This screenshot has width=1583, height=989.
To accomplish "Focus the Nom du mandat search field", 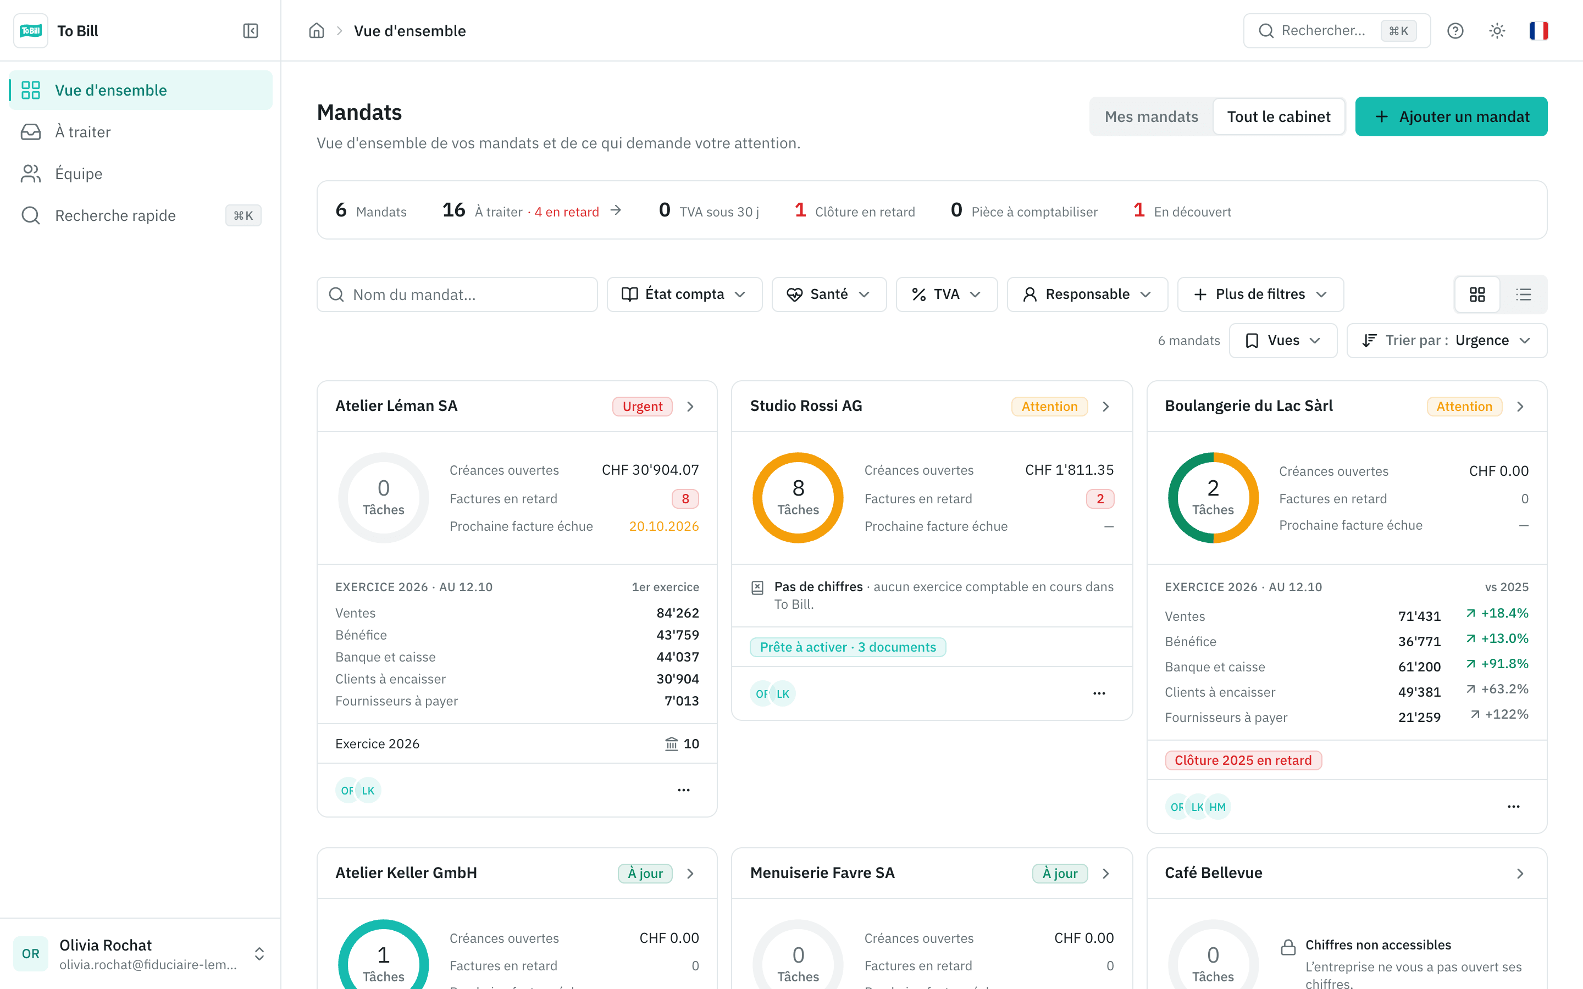I will pyautogui.click(x=457, y=295).
